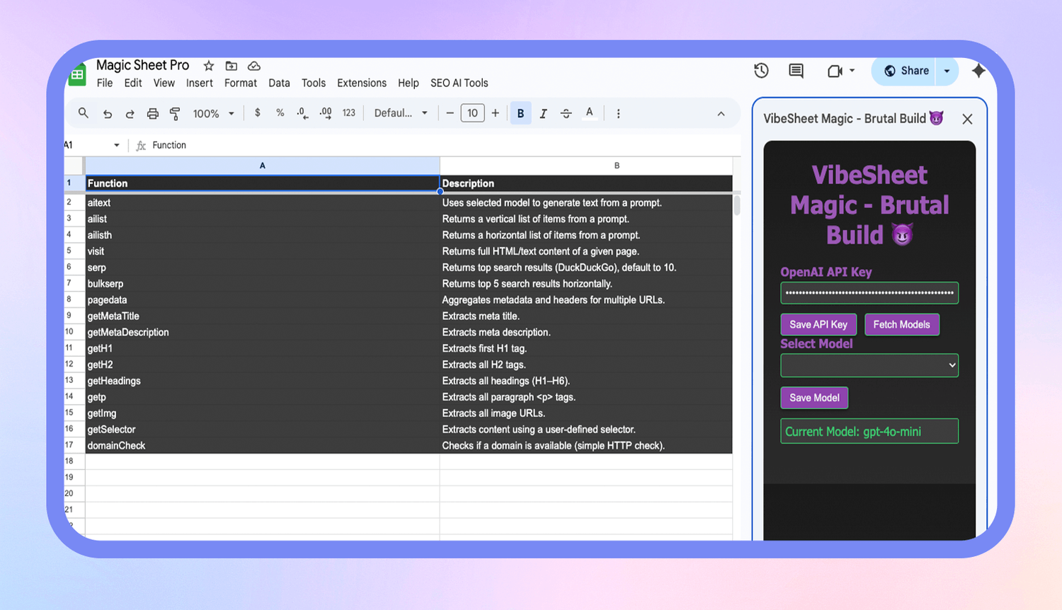This screenshot has width=1062, height=610.
Task: Toggle bold formatting
Action: click(520, 113)
